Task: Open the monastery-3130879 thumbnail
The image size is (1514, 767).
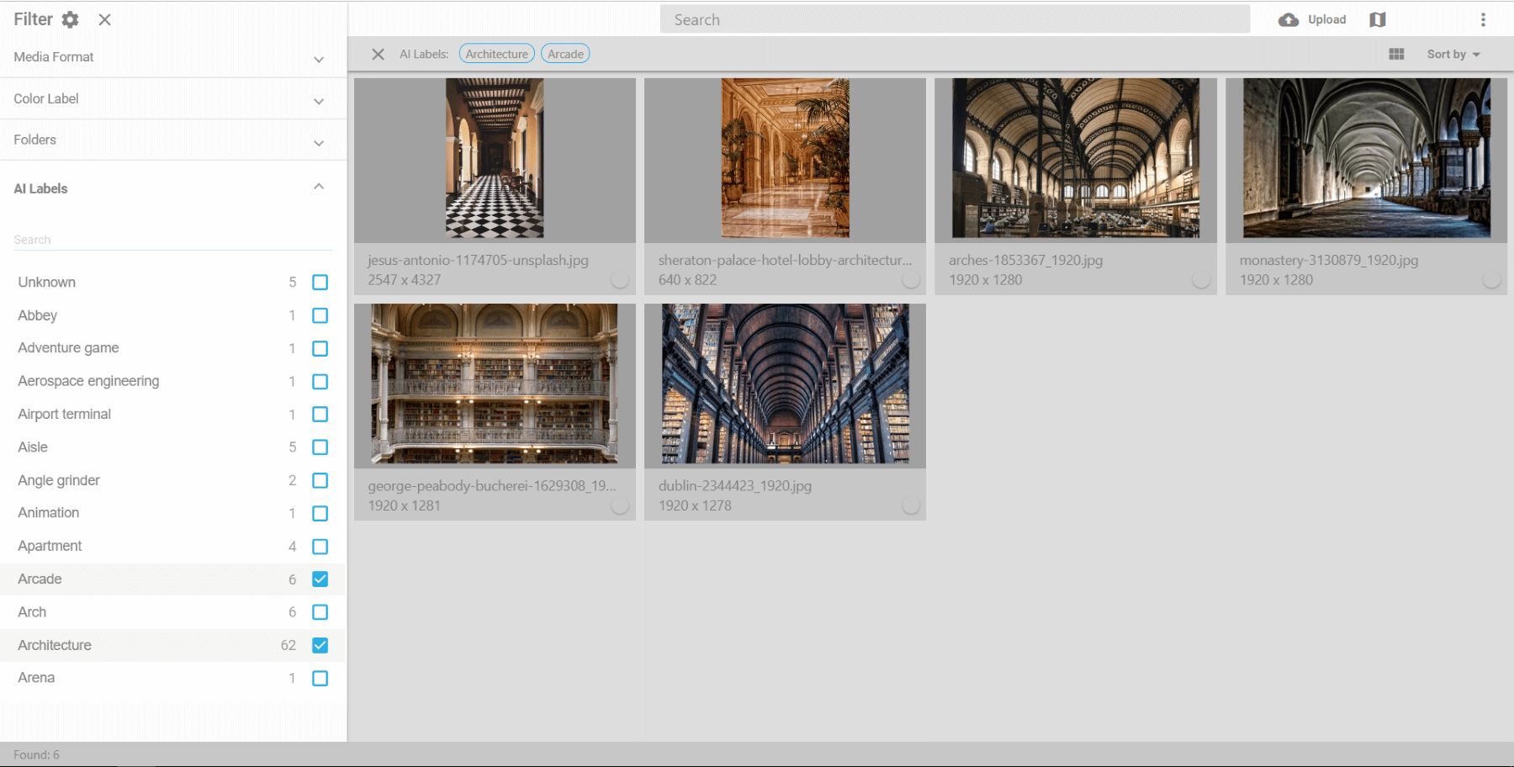Action: point(1366,159)
